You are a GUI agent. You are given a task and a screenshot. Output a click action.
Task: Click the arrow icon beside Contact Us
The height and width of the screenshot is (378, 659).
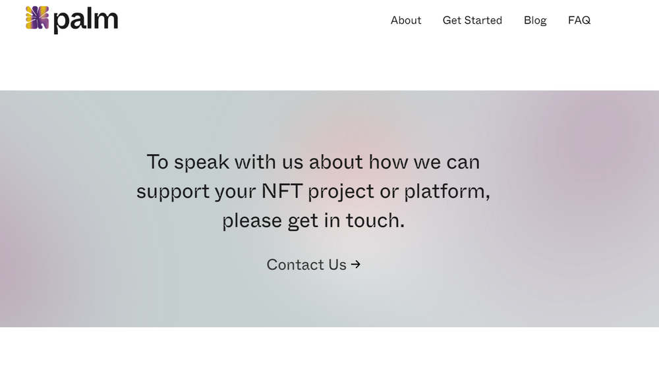(356, 264)
